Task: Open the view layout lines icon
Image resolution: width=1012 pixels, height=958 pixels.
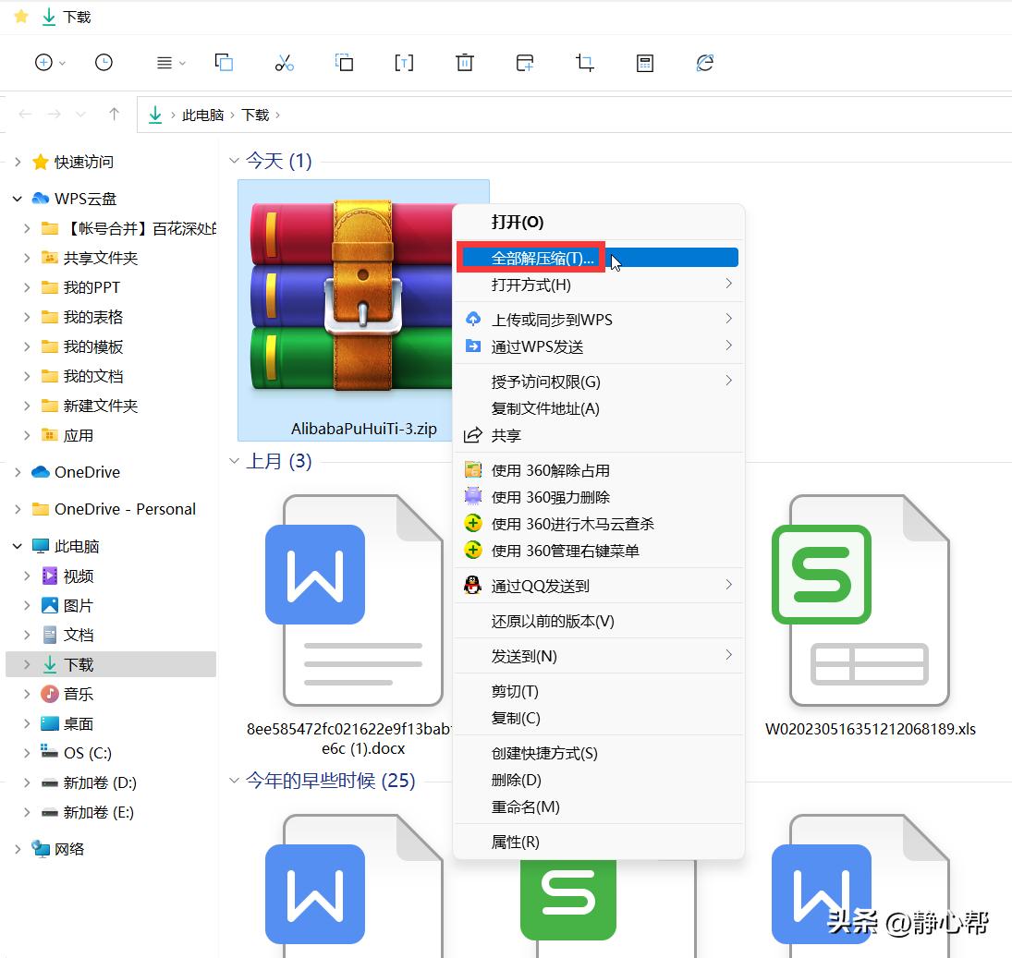Action: pyautogui.click(x=165, y=63)
